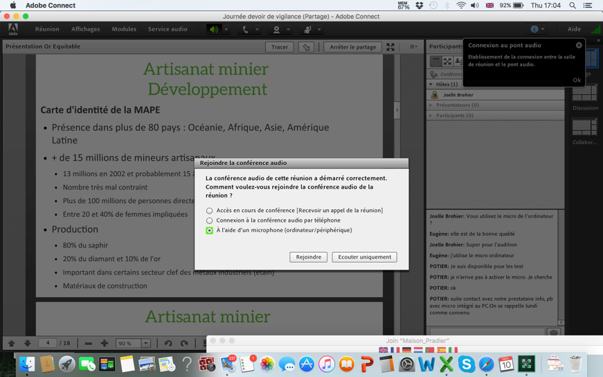
Task: Select the attendee status view icon
Action: (458, 61)
